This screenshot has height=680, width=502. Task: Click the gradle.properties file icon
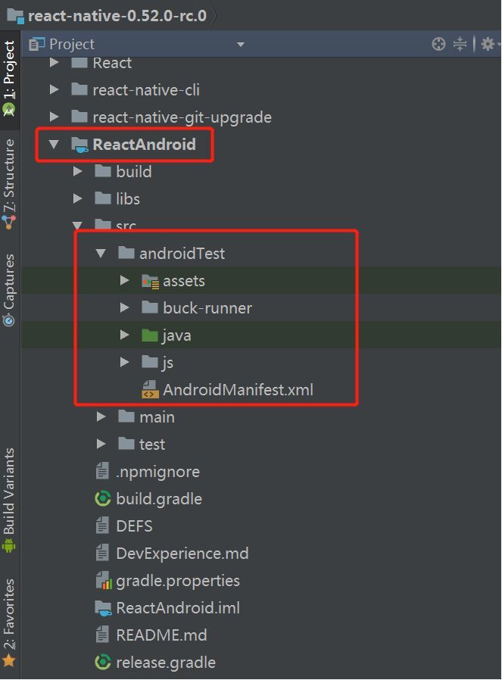pos(102,581)
